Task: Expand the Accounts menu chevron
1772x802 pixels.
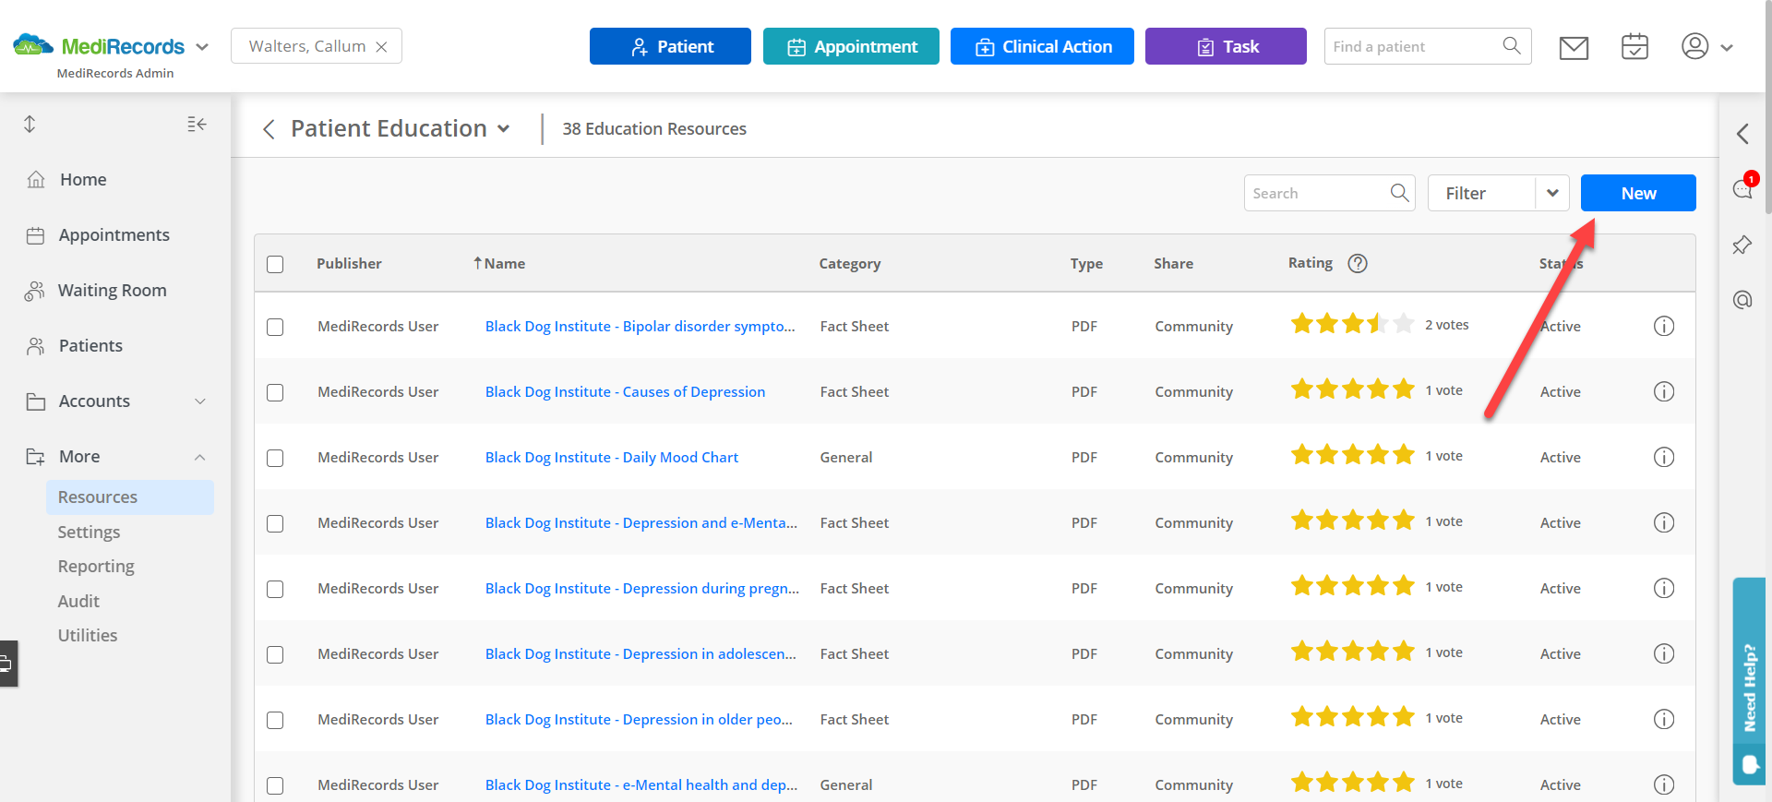Action: tap(200, 401)
